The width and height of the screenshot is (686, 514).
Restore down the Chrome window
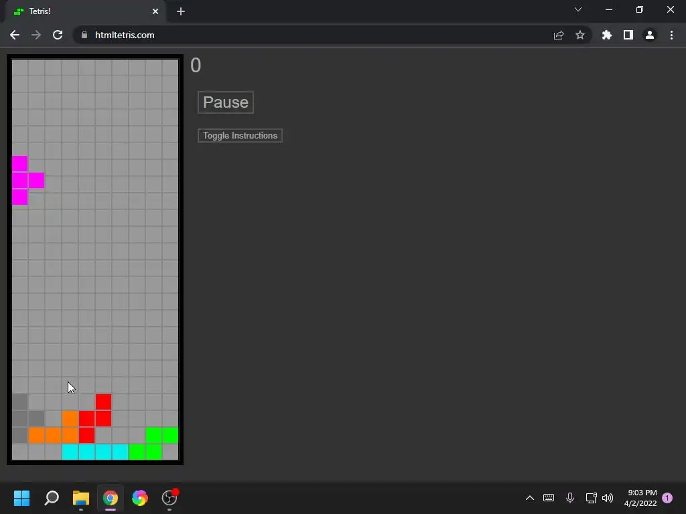(640, 9)
